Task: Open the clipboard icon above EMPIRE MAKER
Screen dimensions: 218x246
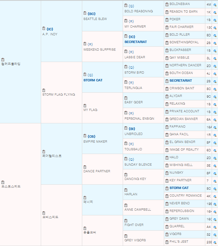Action: (x=85, y=136)
